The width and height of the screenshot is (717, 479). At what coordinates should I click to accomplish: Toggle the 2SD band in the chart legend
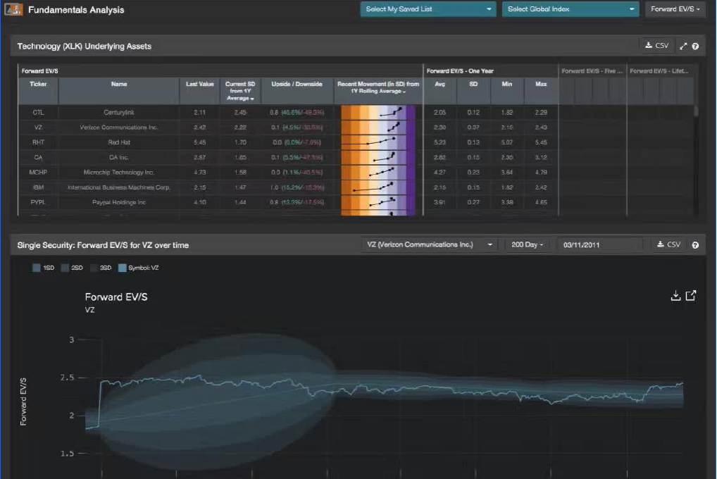pyautogui.click(x=73, y=268)
